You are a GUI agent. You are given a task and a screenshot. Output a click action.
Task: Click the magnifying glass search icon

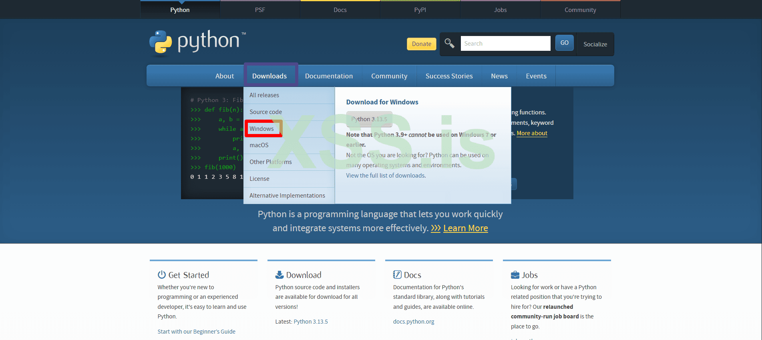(449, 43)
